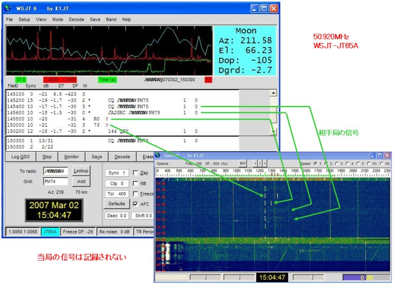Click the down arrow of decode list scrollbar
The image size is (393, 284).
coord(273,132)
